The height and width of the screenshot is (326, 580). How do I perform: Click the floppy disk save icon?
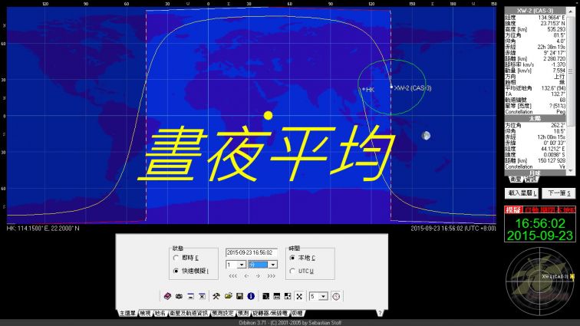click(x=239, y=296)
